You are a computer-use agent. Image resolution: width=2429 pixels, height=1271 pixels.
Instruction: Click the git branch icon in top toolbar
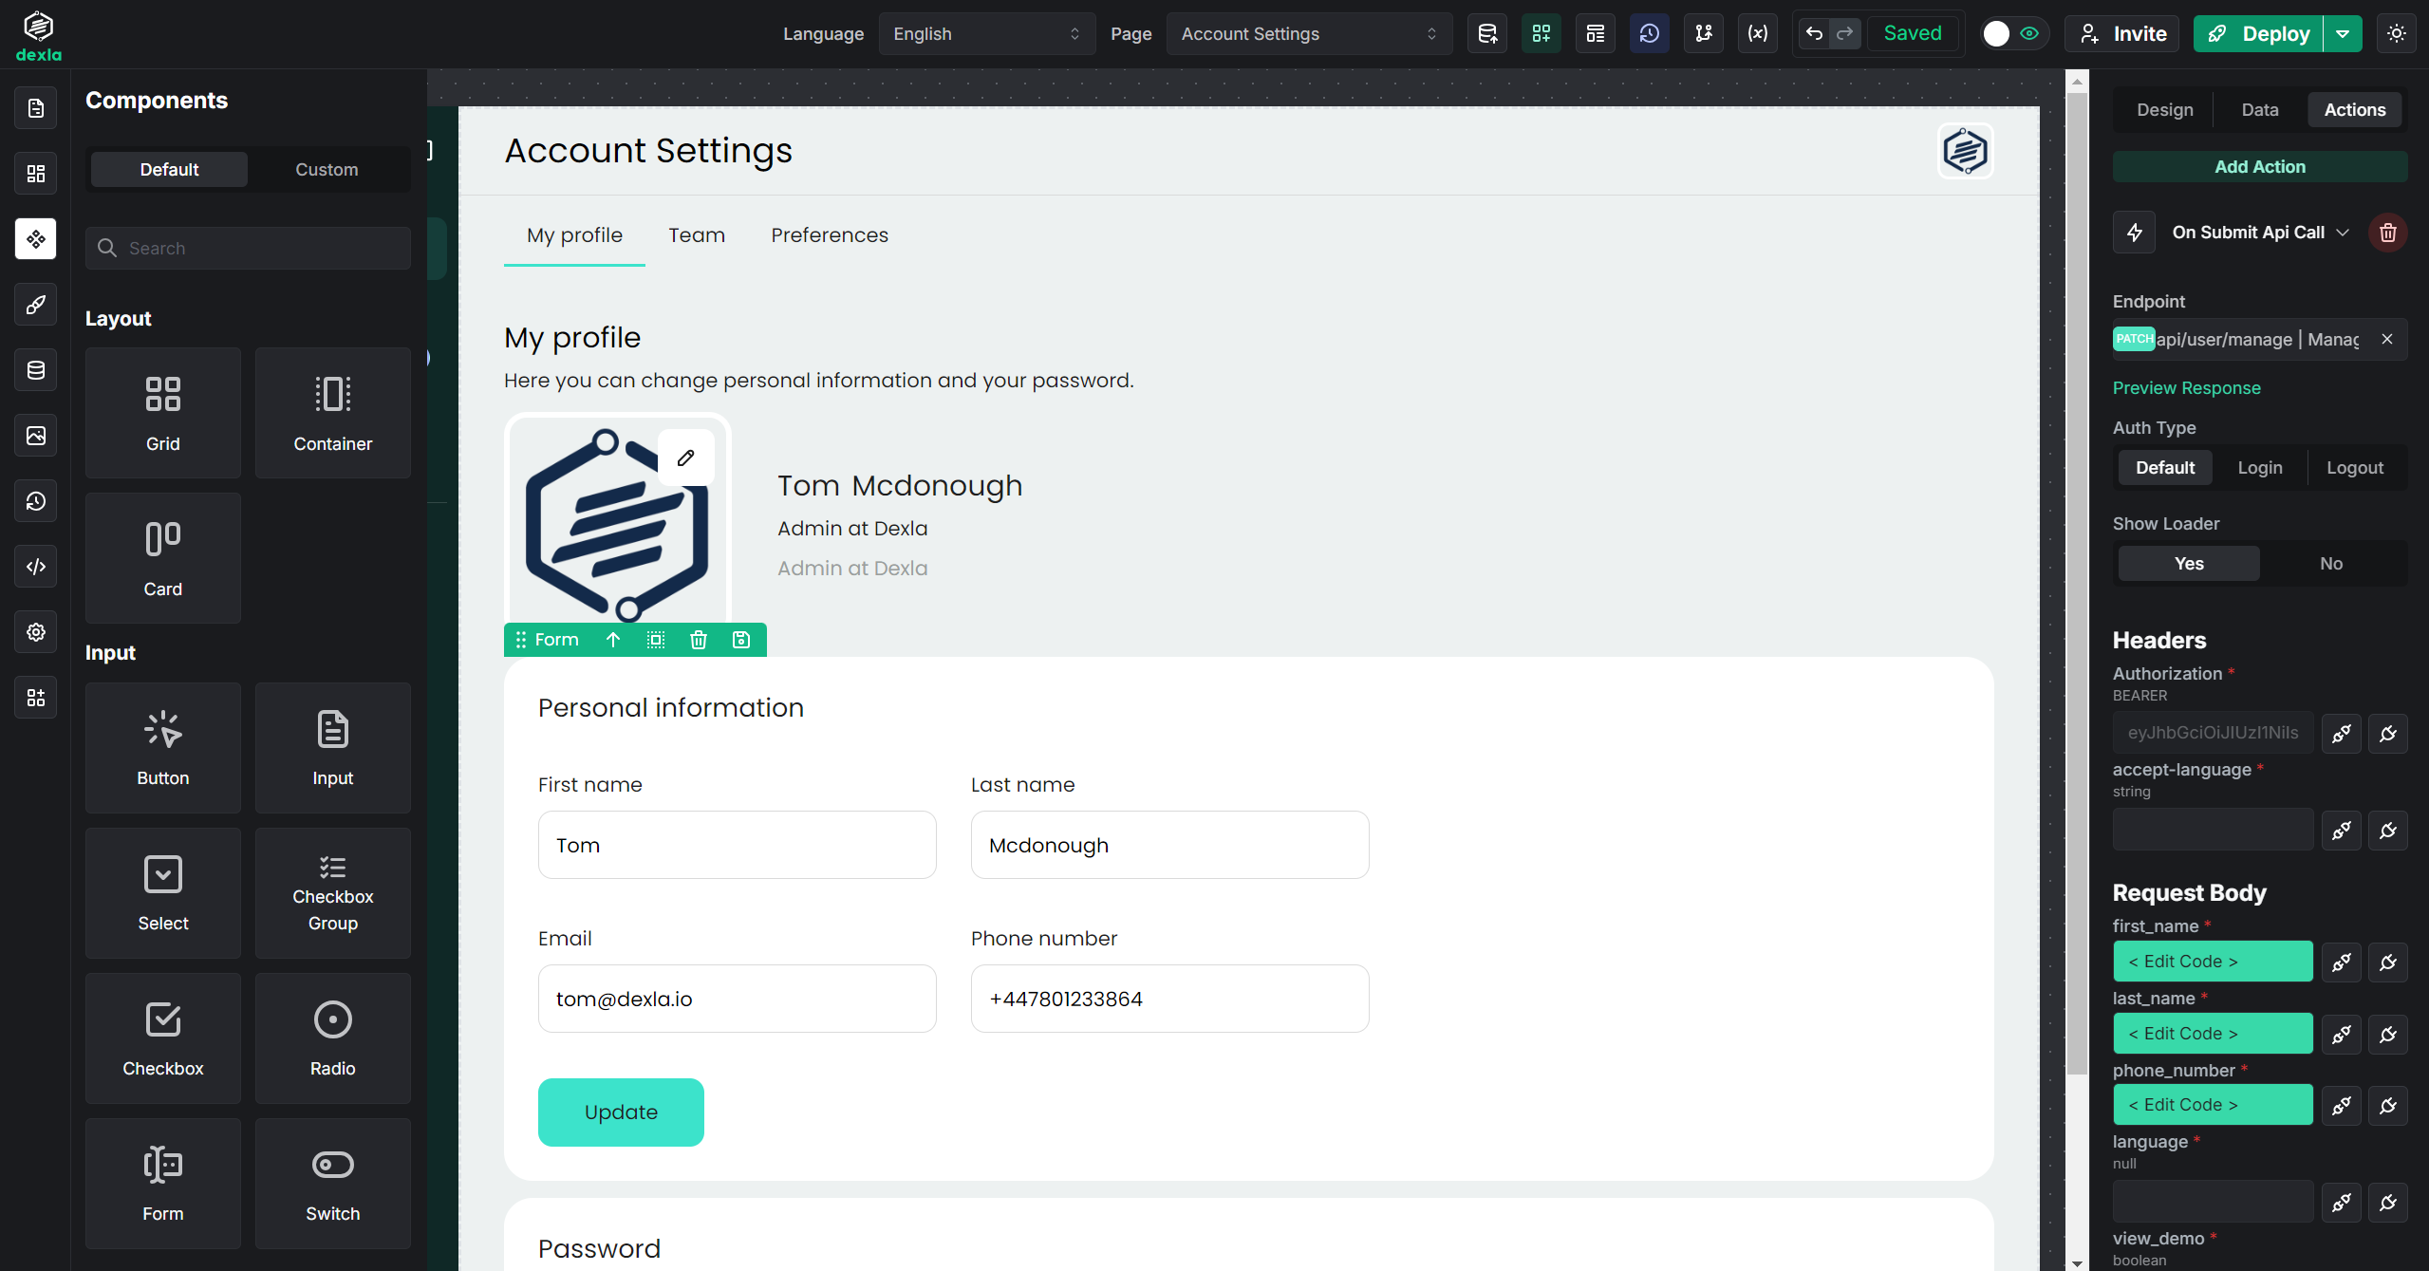(x=1703, y=34)
